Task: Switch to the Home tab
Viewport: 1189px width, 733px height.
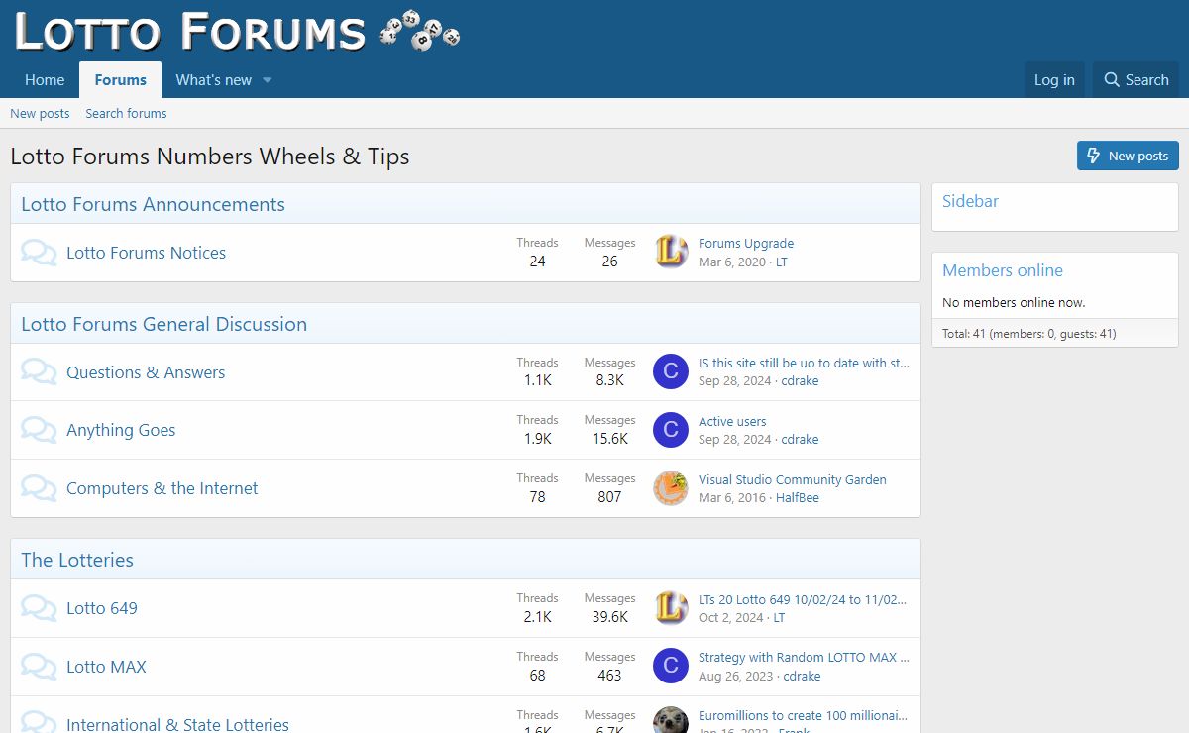Action: click(x=45, y=80)
